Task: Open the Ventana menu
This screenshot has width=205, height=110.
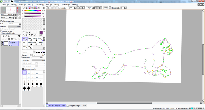Action: tap(66, 5)
